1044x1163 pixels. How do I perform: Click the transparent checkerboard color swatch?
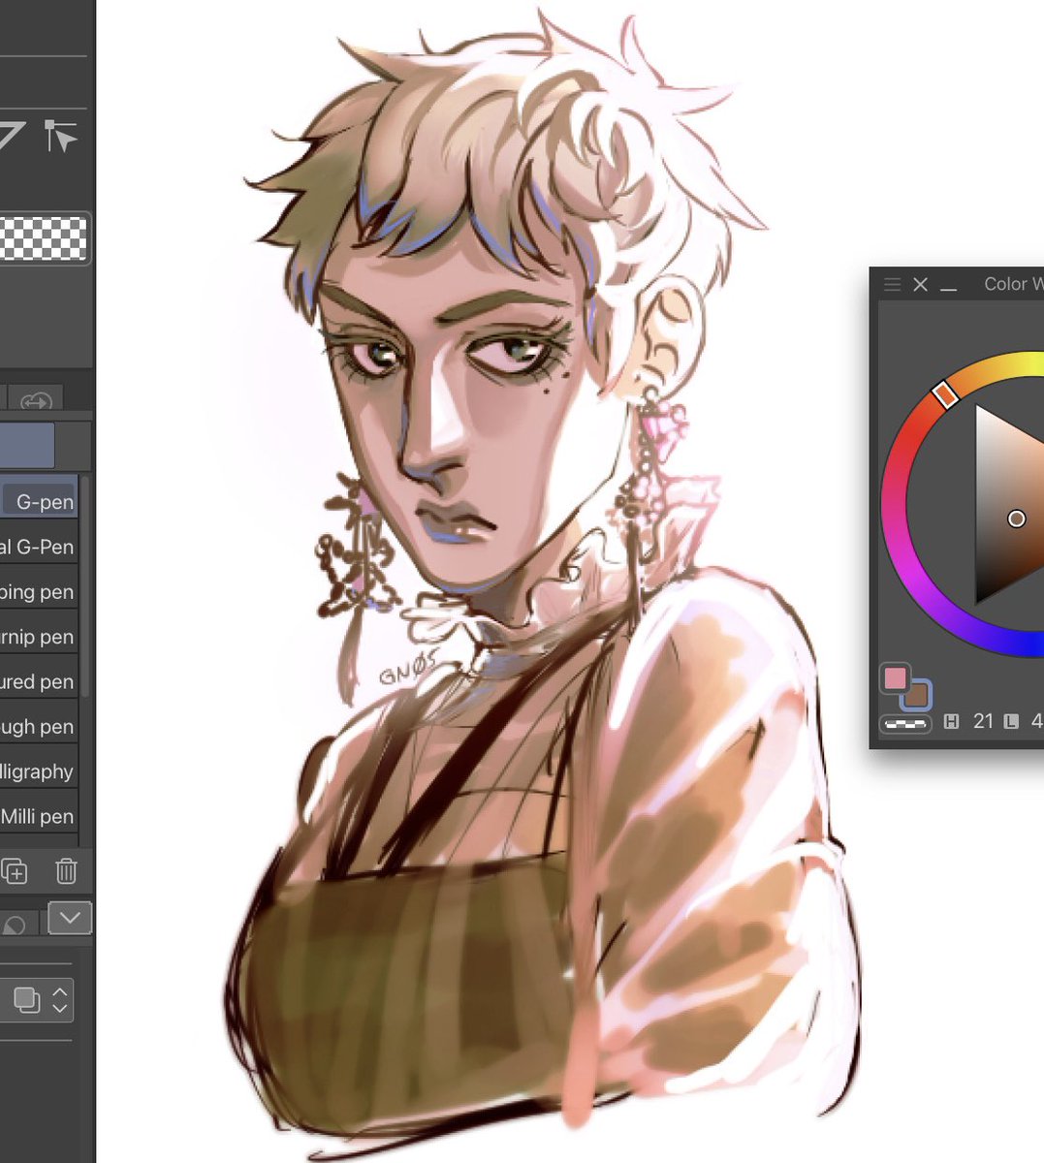pos(44,238)
